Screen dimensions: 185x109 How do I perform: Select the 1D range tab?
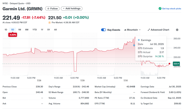(x=6, y=29)
